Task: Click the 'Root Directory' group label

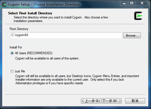Action: tap(19, 29)
